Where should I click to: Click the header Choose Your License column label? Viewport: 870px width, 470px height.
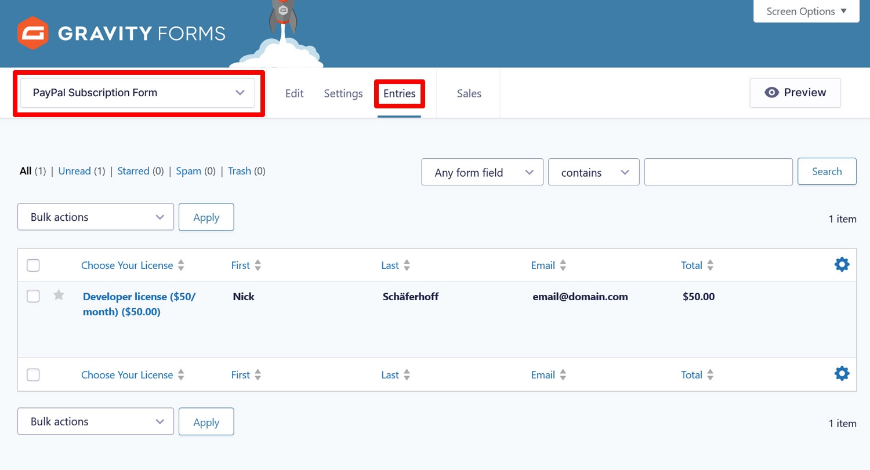pos(127,265)
